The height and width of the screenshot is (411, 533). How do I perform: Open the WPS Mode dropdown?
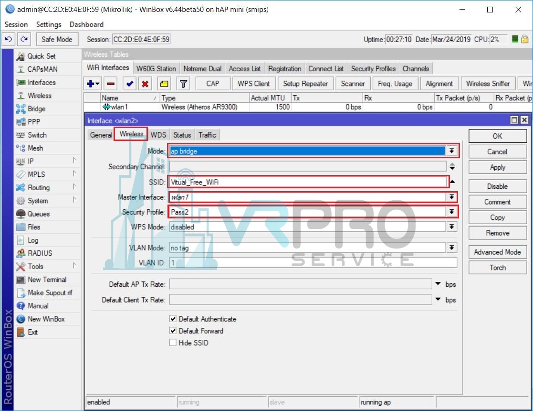pyautogui.click(x=451, y=227)
